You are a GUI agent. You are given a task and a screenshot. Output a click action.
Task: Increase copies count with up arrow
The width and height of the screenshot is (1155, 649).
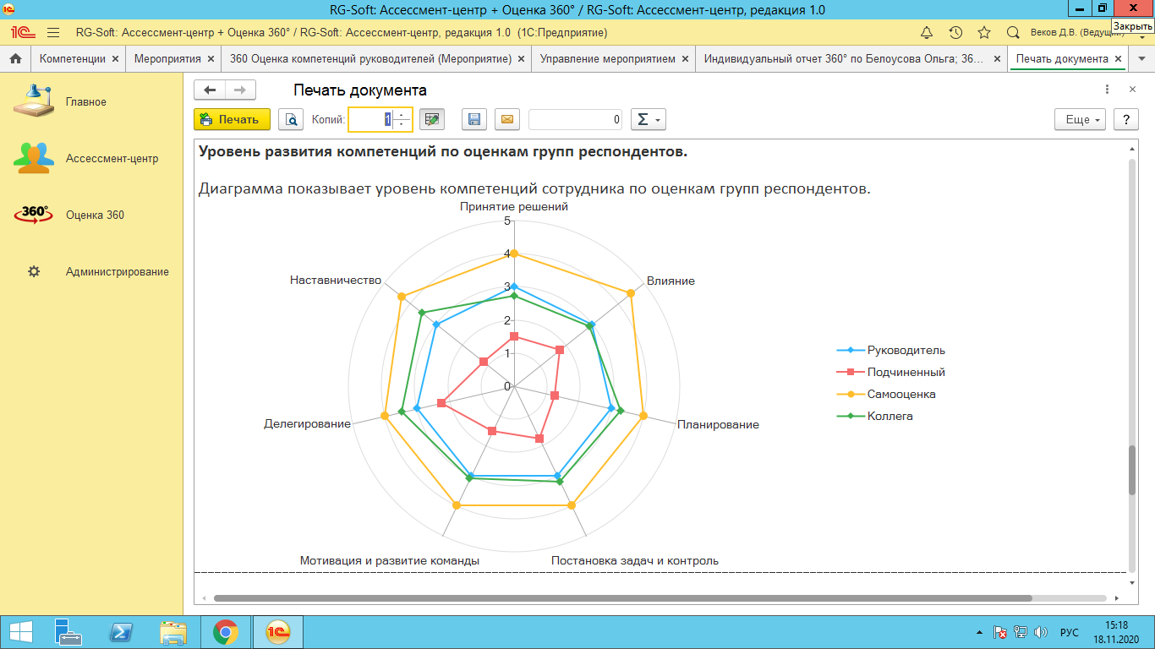coord(402,114)
